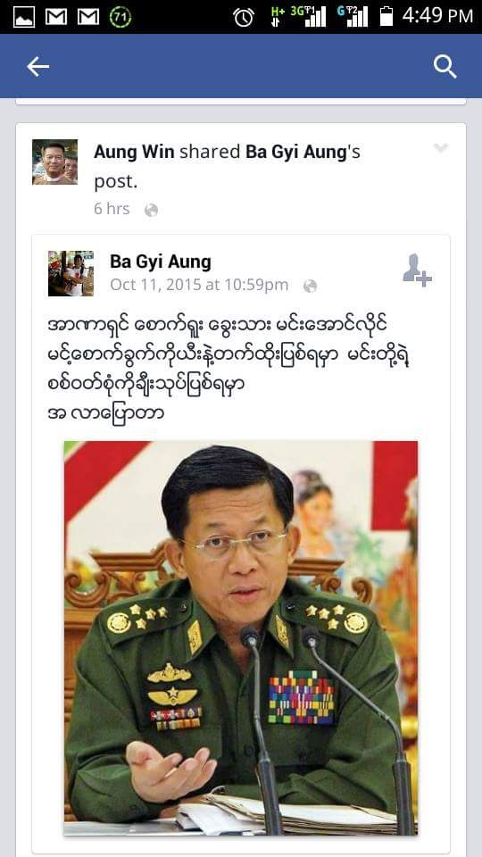
Task: Open Ba Gyi Aung name on original post
Action: (160, 262)
